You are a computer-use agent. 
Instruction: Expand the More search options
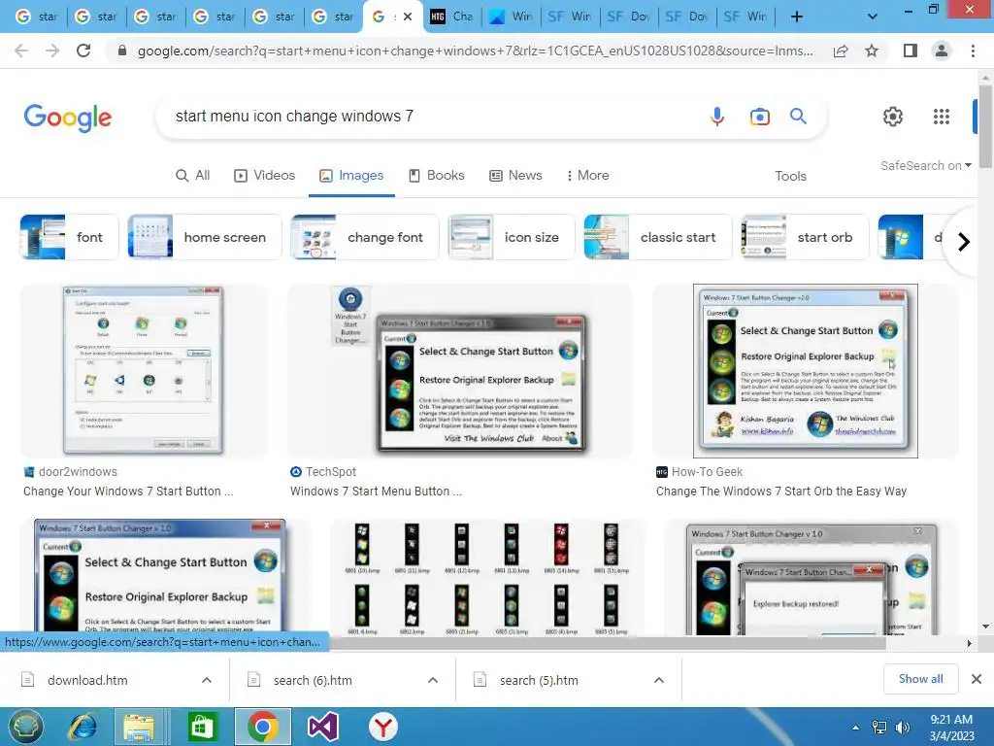587,175
